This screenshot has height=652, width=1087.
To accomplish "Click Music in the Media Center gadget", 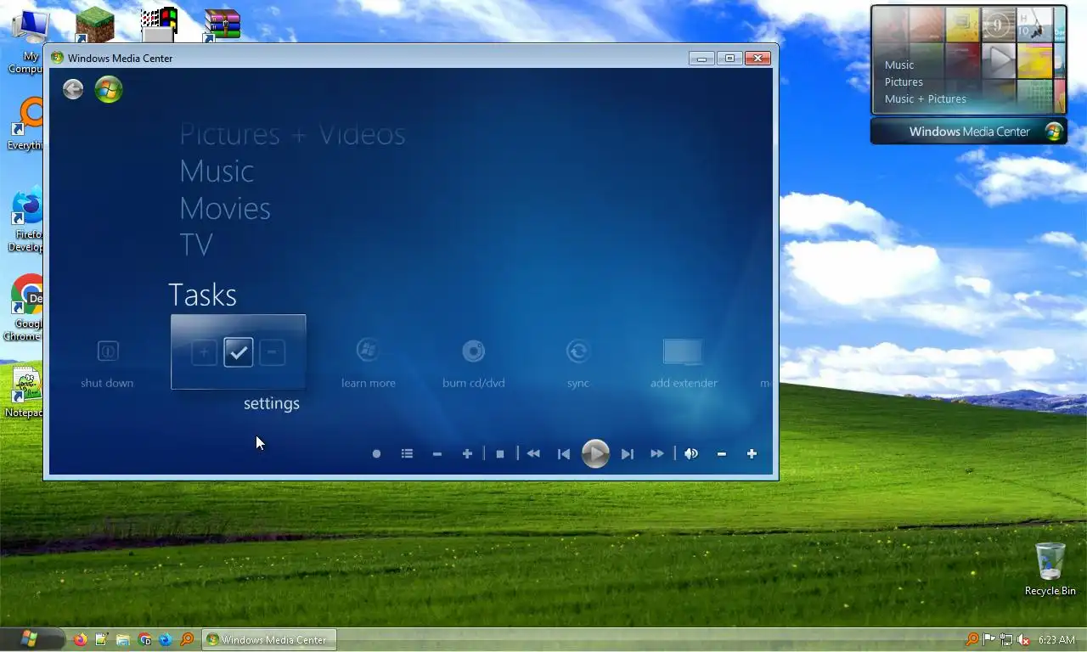I will (899, 65).
